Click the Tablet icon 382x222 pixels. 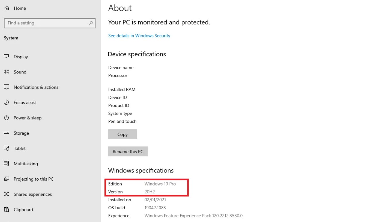[6, 148]
